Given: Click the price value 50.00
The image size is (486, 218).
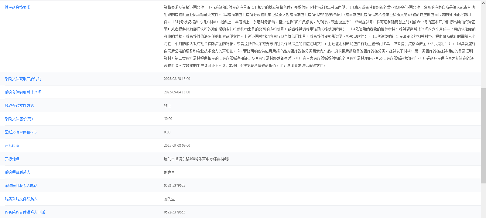Looking at the screenshot, I should click(x=168, y=119).
